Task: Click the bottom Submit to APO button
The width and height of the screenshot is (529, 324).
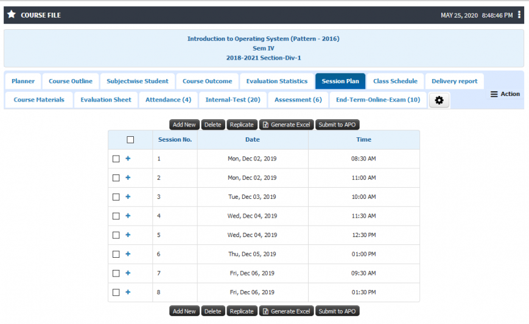Action: click(337, 311)
